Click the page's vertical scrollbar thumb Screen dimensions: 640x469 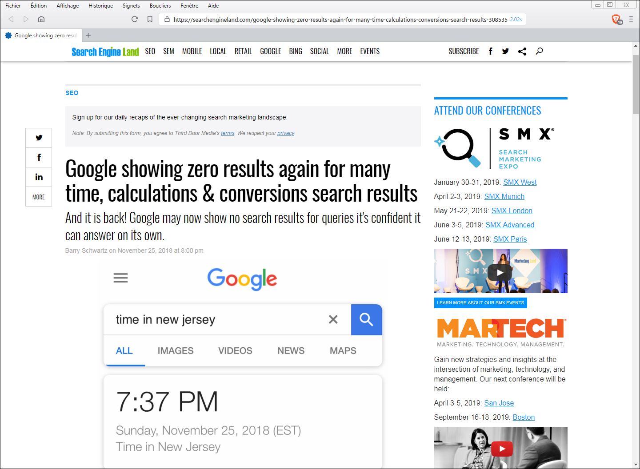tap(636, 84)
